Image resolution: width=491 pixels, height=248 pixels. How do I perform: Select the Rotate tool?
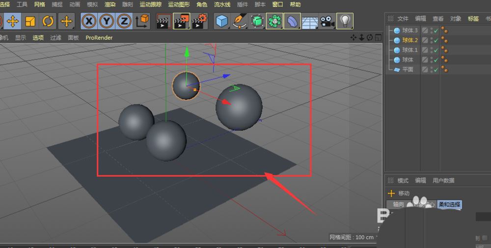48,21
